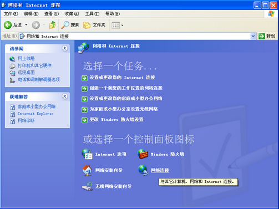Open the 帮助(H) menu
The height and width of the screenshot is (209, 279).
point(113,14)
